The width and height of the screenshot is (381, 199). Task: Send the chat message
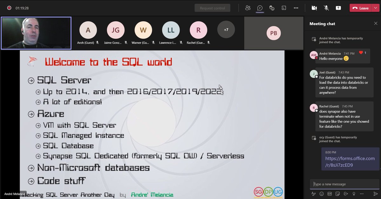(376, 194)
